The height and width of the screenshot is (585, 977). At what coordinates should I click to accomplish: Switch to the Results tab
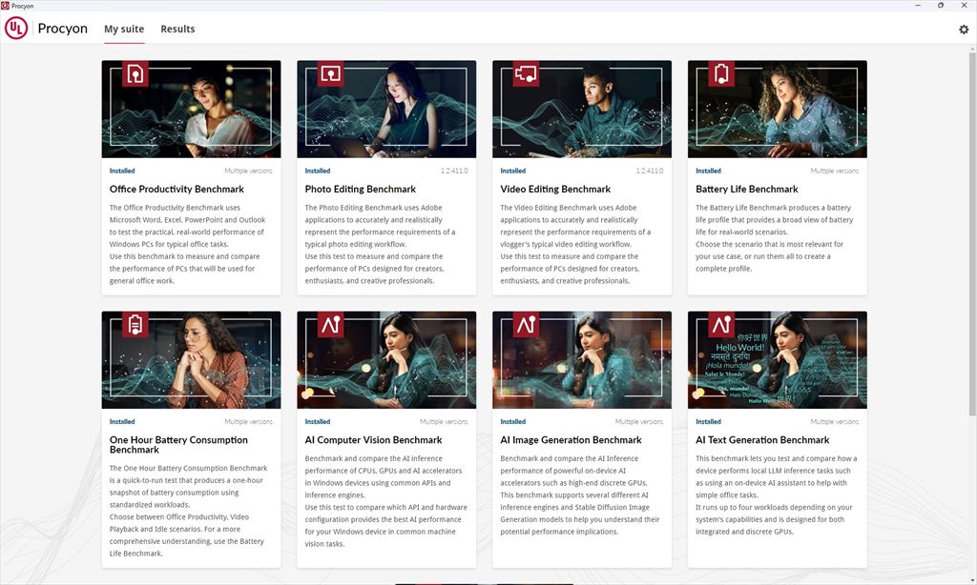(x=177, y=30)
